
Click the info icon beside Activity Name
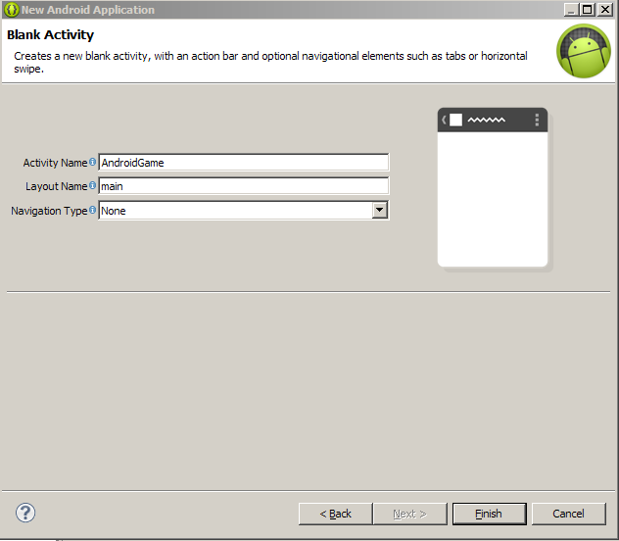point(92,162)
